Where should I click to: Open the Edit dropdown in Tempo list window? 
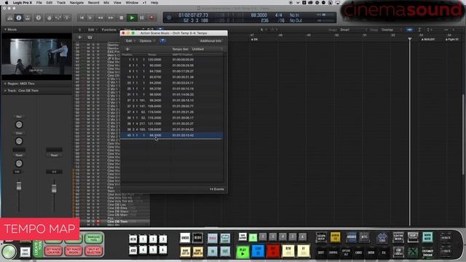pyautogui.click(x=130, y=41)
